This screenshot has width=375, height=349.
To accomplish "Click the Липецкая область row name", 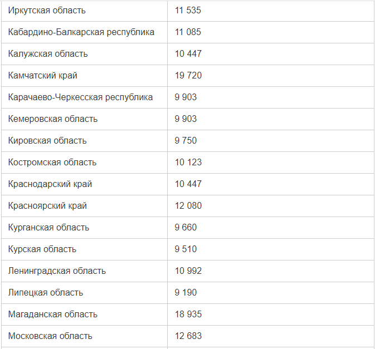I will pyautogui.click(x=46, y=293).
